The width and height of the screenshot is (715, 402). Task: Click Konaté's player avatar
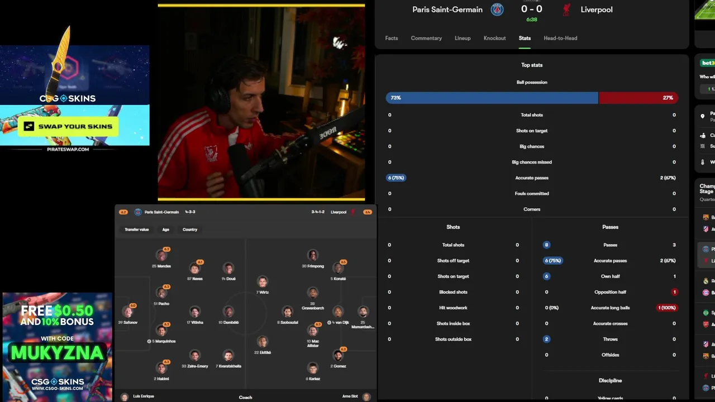[x=338, y=268]
